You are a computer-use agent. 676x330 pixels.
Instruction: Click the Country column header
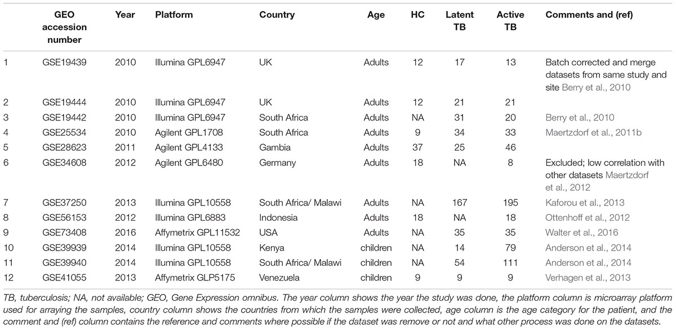(277, 15)
